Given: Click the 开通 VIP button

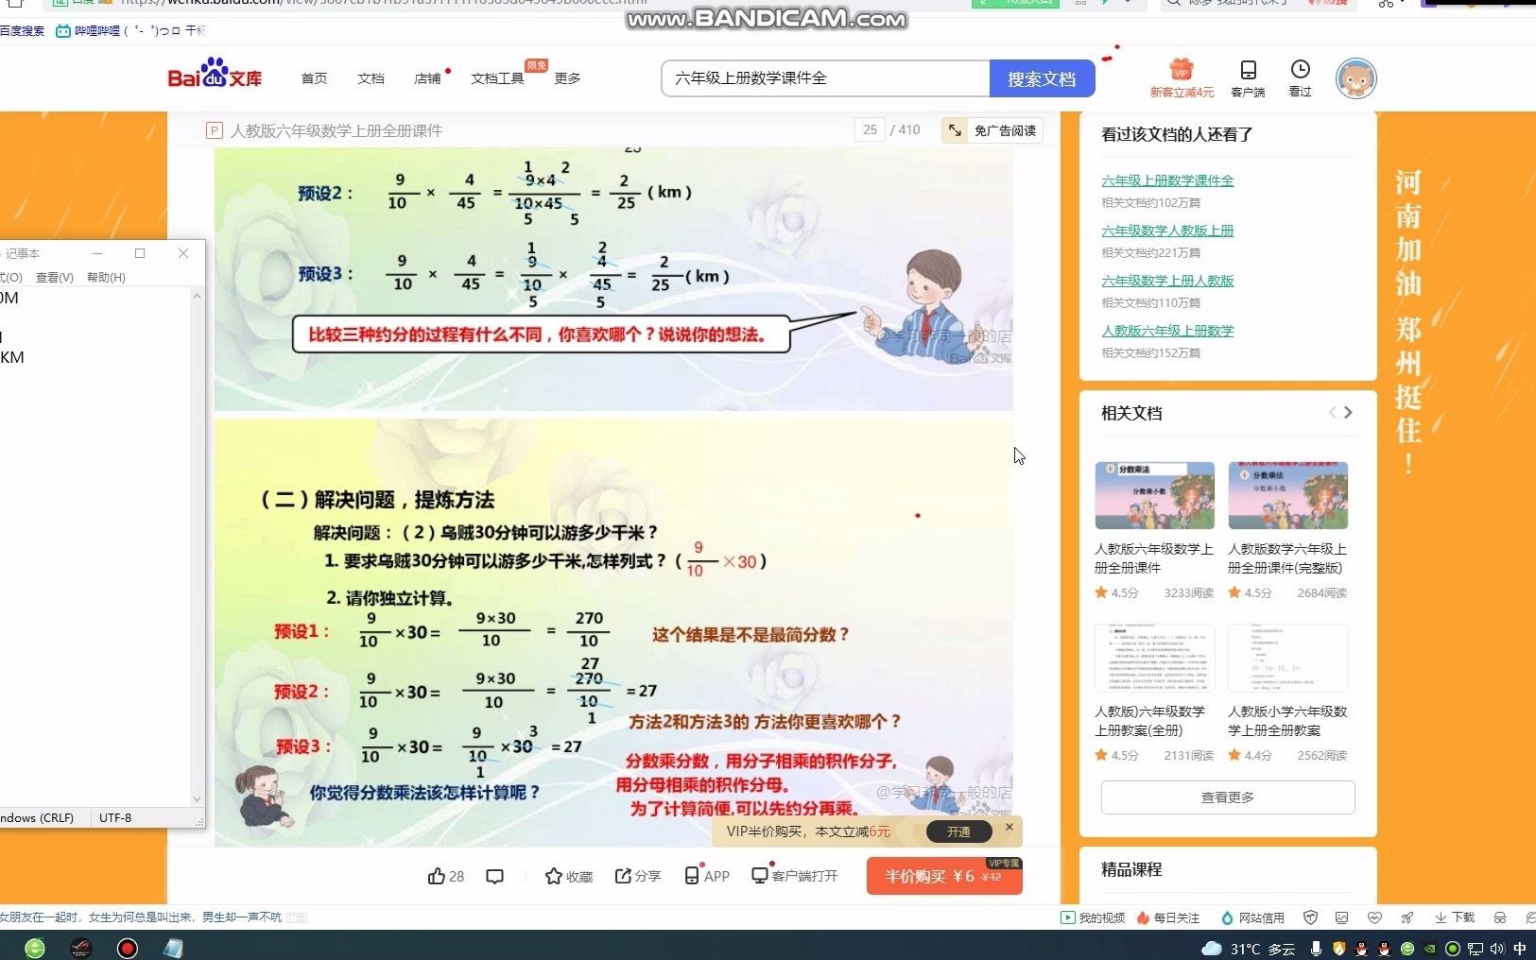Looking at the screenshot, I should click(x=958, y=831).
